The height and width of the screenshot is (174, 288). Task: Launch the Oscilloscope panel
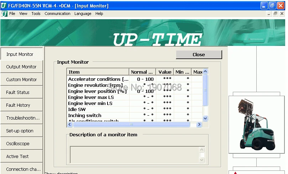[x=22, y=143]
